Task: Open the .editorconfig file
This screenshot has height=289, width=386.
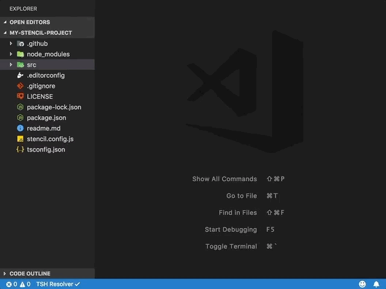Action: click(46, 75)
